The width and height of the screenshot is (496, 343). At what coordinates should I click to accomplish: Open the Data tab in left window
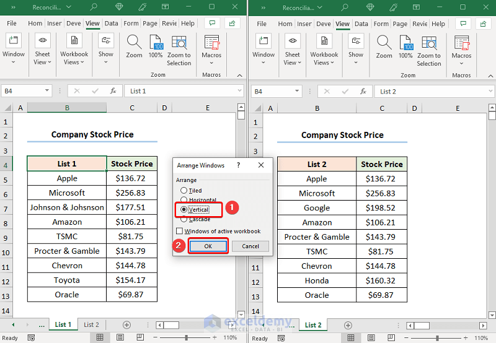coord(111,24)
